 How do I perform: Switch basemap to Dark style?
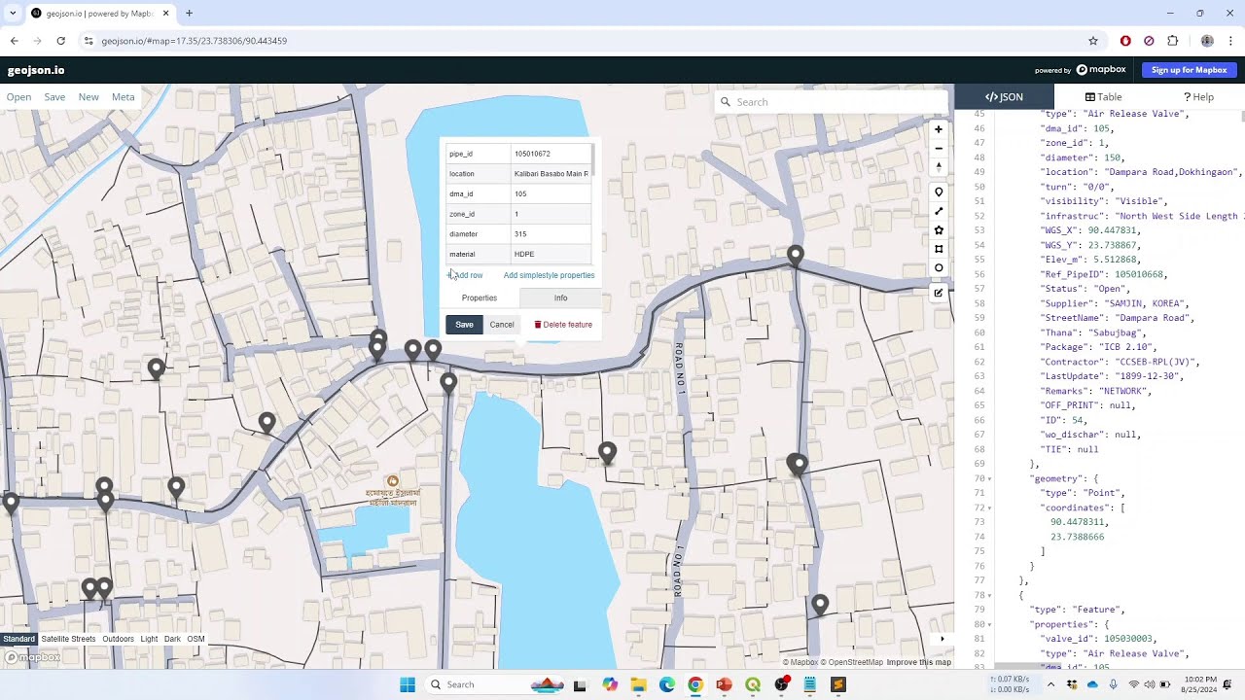click(172, 639)
